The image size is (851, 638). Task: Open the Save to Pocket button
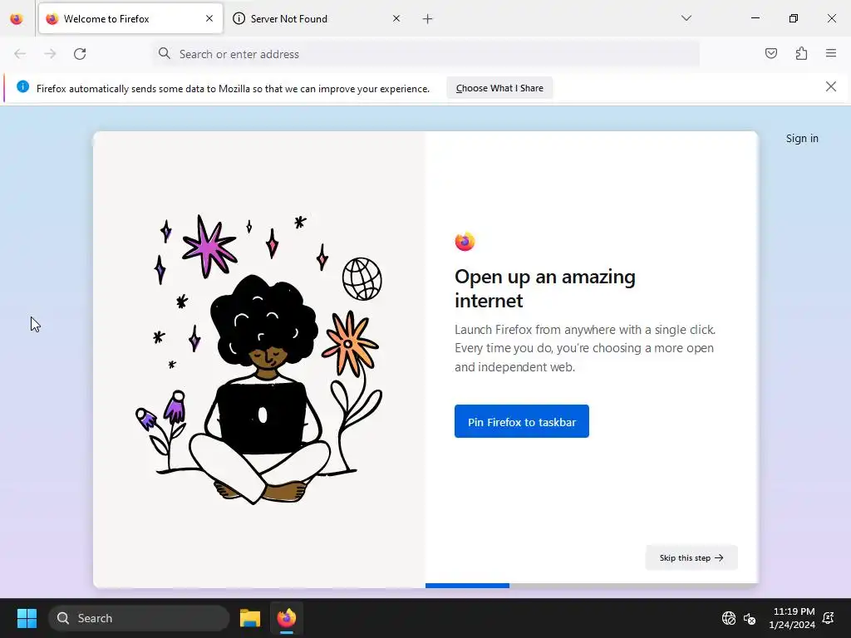click(770, 53)
